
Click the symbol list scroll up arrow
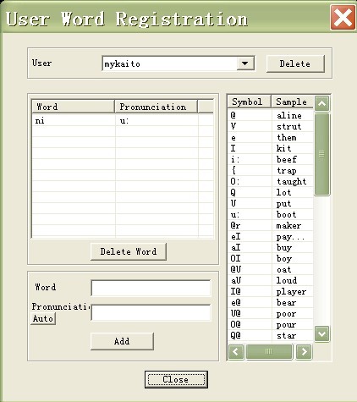(321, 103)
